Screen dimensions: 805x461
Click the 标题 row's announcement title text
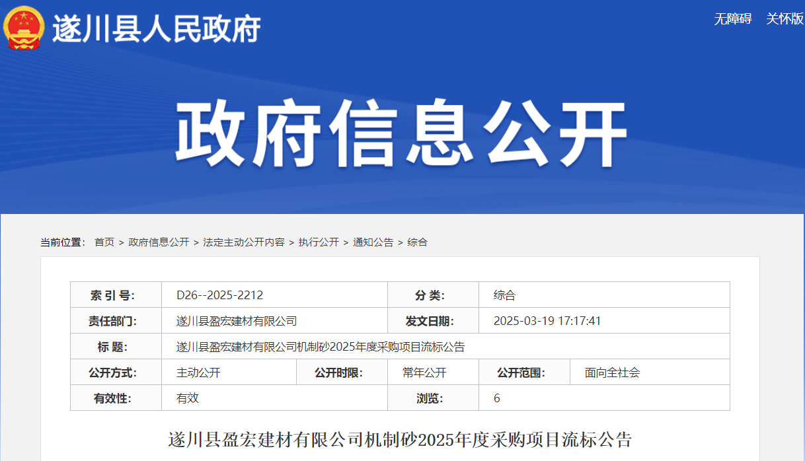tap(321, 347)
